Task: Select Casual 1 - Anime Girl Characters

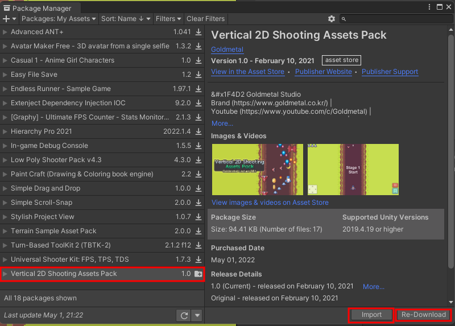Action: click(x=102, y=60)
